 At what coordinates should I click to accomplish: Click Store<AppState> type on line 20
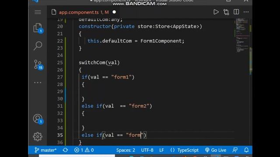pos(177,26)
